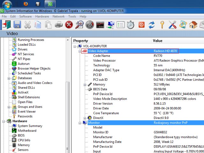The width and height of the screenshot is (204, 153).
Task: Click the scissors cut icon
Action: click(x=27, y=25)
